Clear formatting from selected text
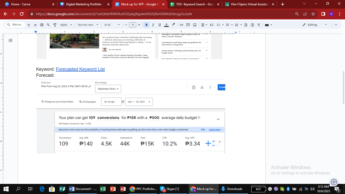Screen dimensions: 345x194 point(259,25)
